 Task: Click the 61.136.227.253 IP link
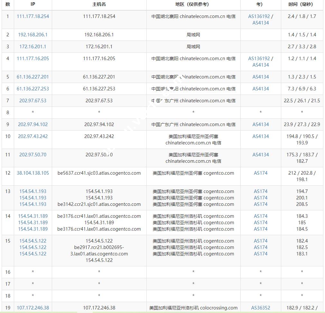33,89
